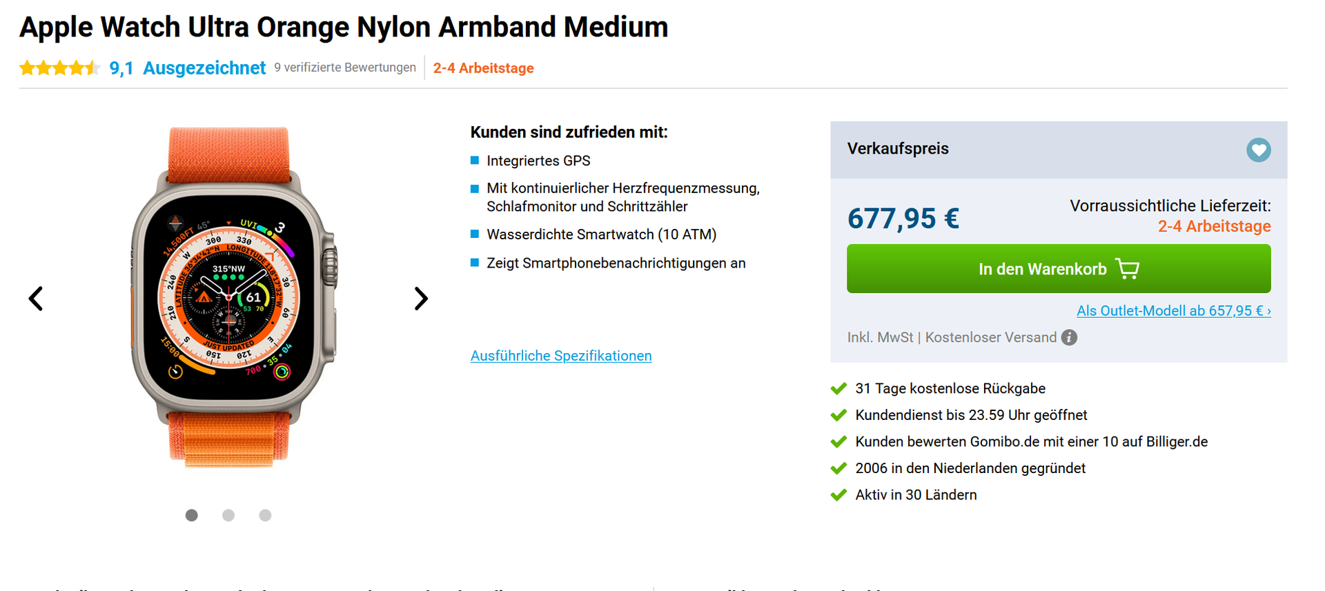Click the "Aktiv in 30 Ländern" checkmark
Viewport: 1325px width, 591px height.
coord(838,495)
